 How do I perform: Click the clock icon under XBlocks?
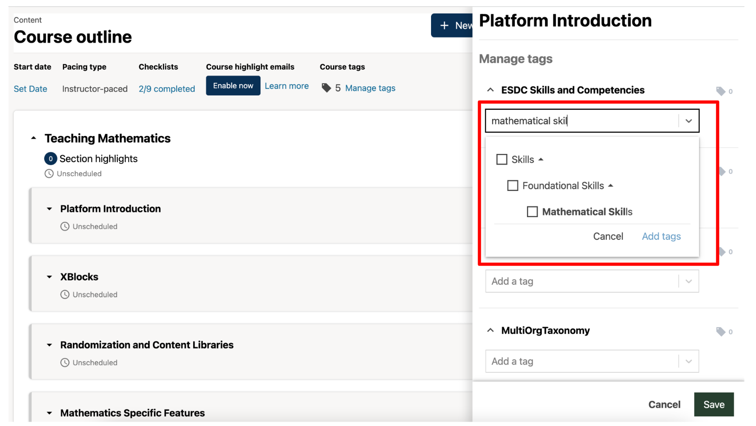tap(65, 294)
